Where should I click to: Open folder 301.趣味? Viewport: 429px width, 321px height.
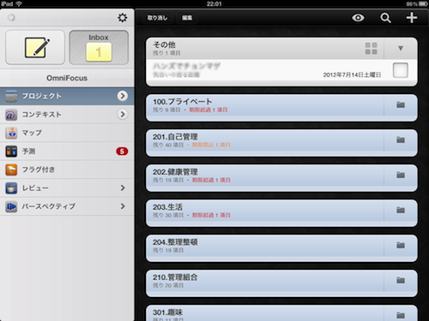(x=281, y=313)
